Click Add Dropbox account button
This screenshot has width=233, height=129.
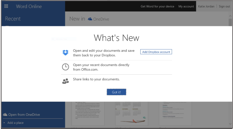tap(156, 52)
